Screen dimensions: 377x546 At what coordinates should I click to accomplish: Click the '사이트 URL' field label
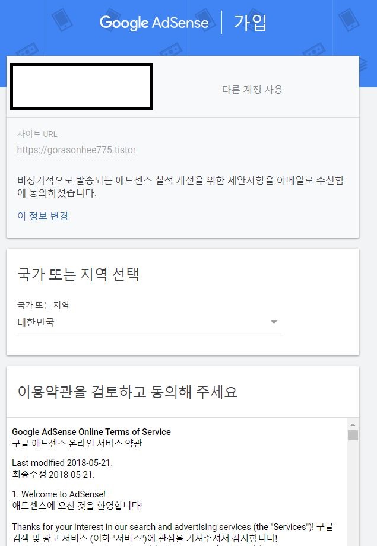point(37,134)
